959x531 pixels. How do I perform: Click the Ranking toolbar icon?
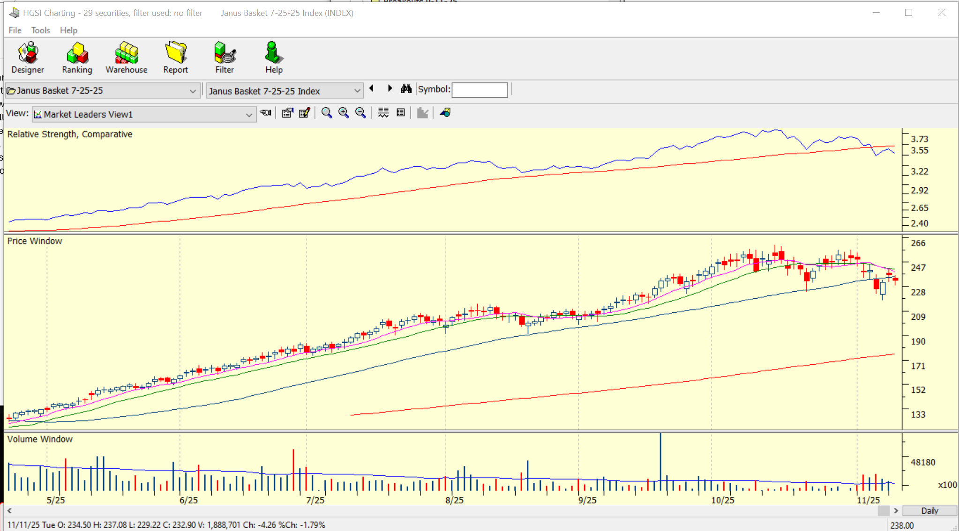tap(77, 57)
